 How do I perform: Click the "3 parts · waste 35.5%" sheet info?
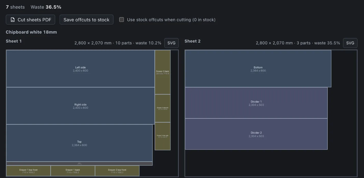tap(318, 43)
